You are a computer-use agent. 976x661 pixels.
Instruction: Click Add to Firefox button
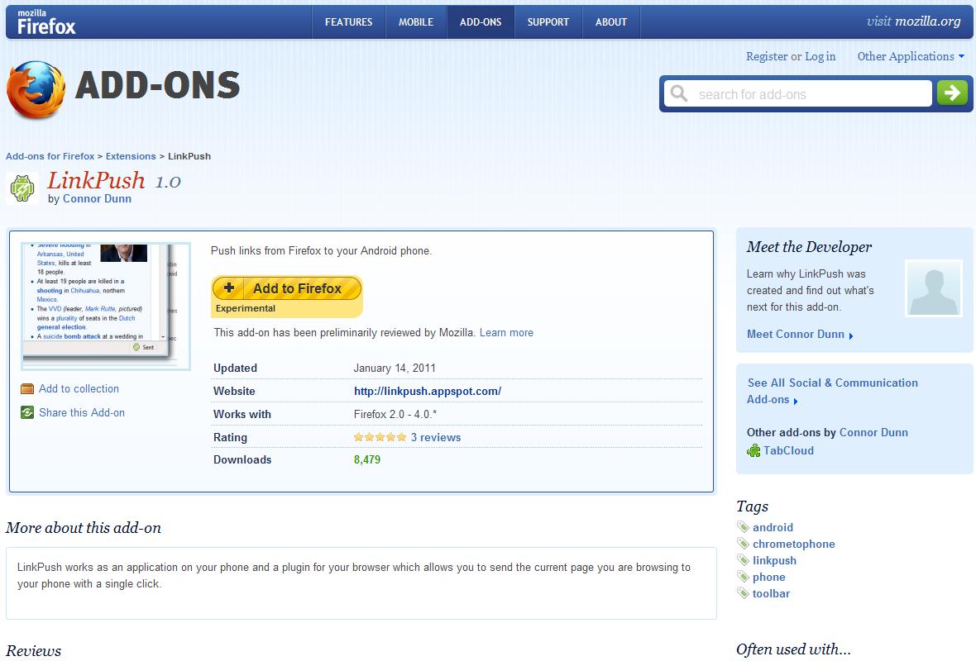[x=287, y=288]
